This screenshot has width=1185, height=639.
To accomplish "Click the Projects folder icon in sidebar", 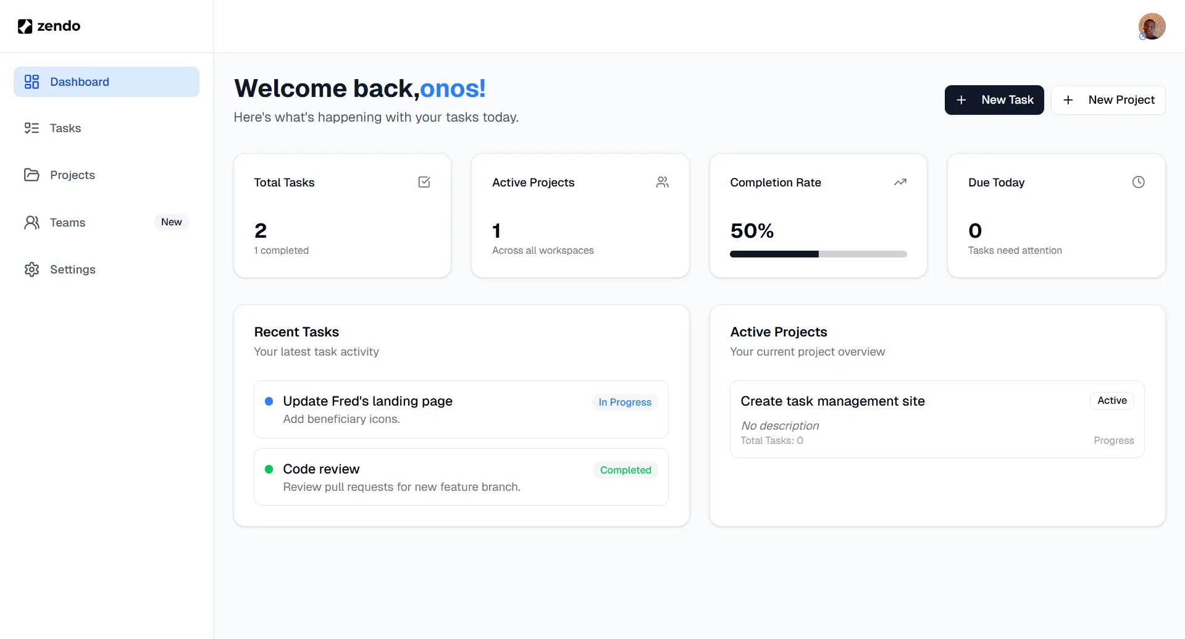I will [x=31, y=175].
